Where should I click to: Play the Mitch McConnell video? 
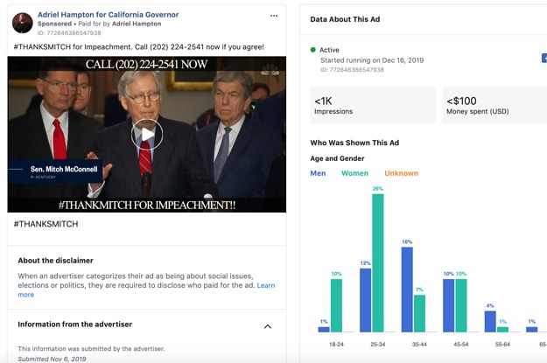pyautogui.click(x=147, y=134)
